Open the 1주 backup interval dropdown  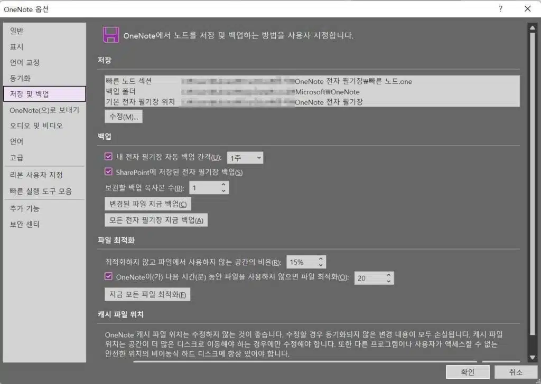(x=245, y=158)
